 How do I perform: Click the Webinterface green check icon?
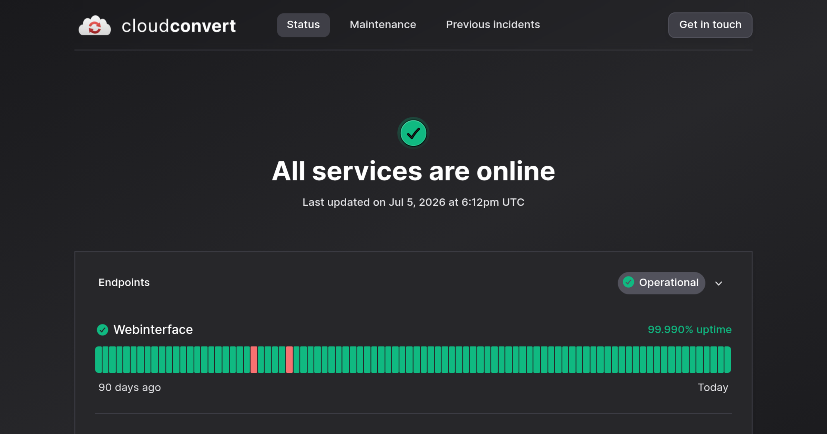[x=102, y=330]
